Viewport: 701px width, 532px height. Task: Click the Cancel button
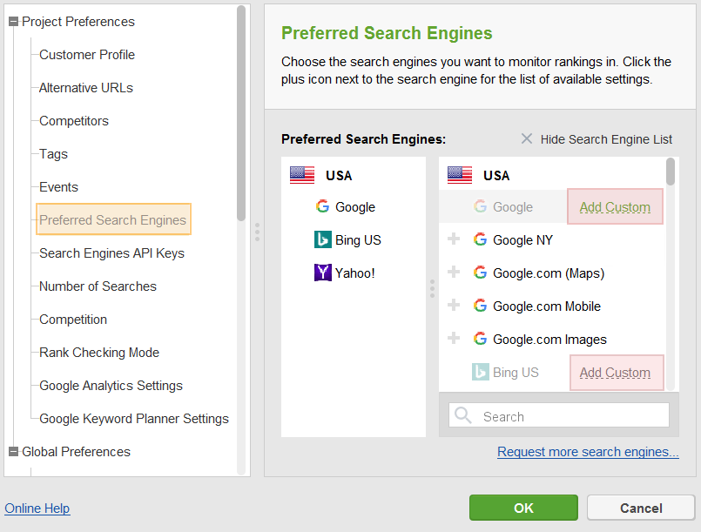pyautogui.click(x=641, y=508)
